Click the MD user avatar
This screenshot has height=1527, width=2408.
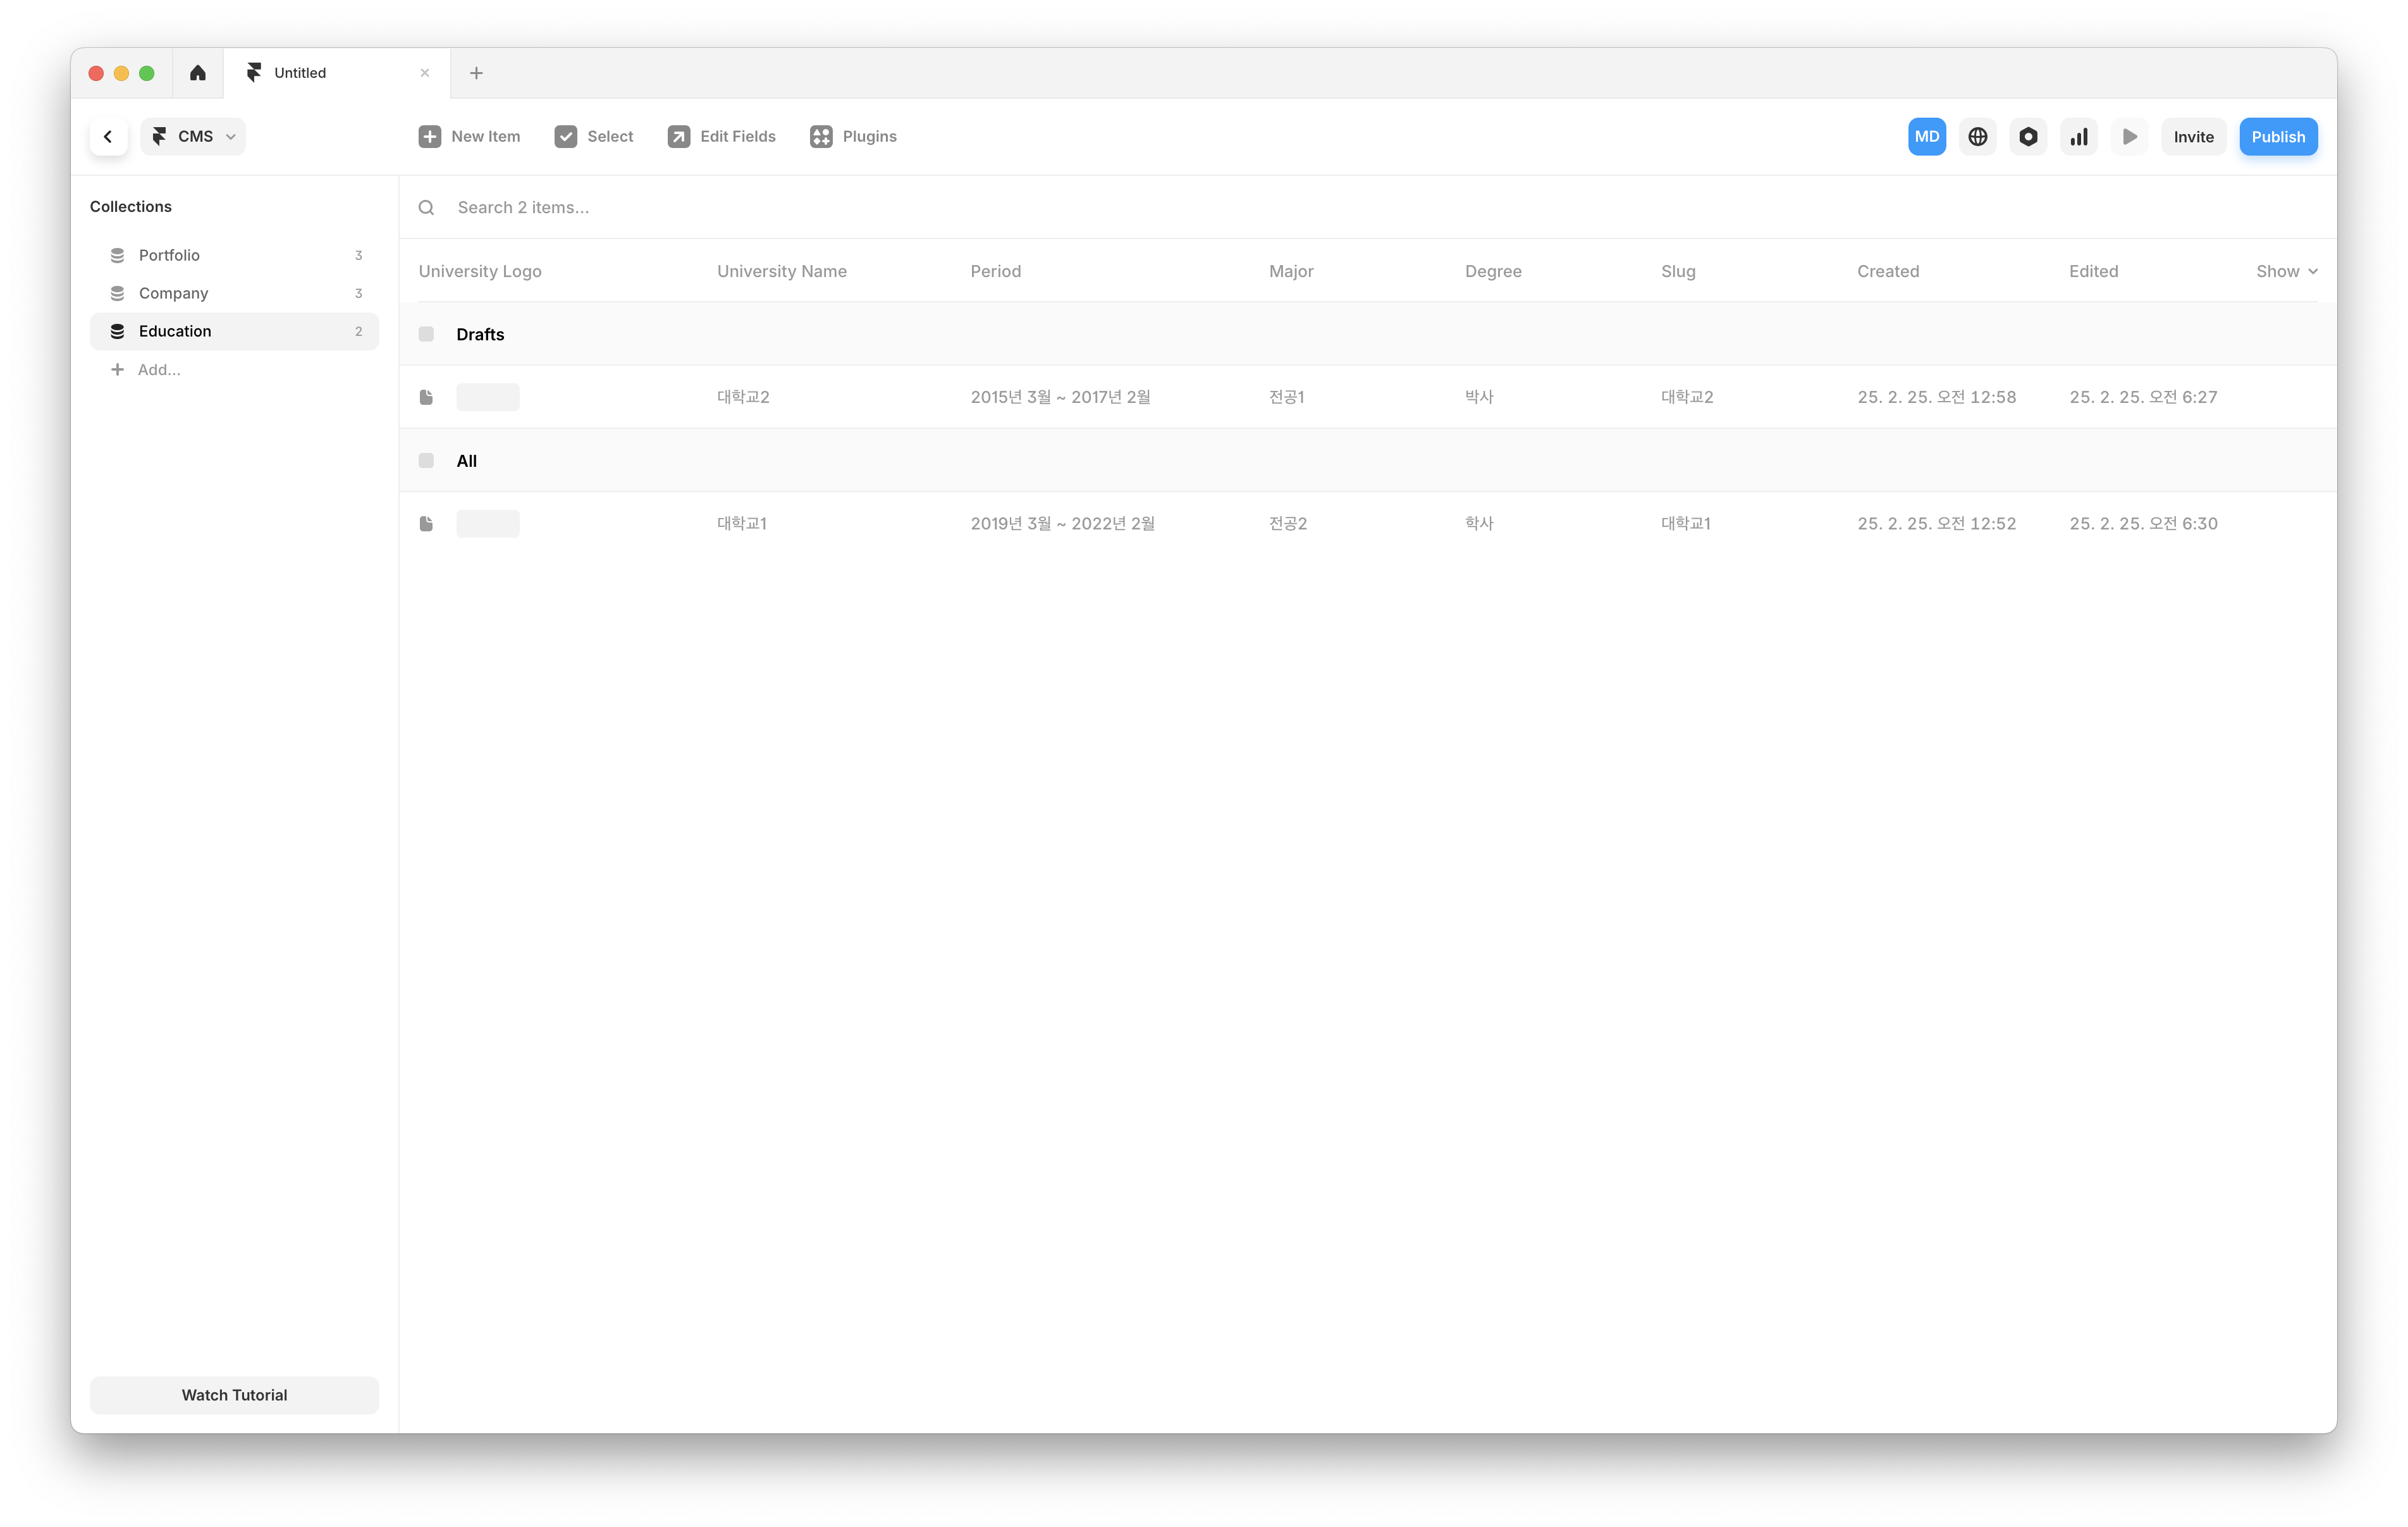[x=1926, y=137]
